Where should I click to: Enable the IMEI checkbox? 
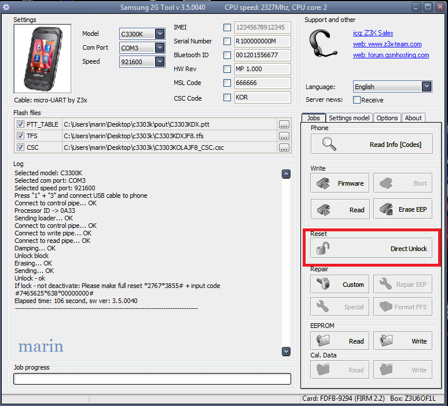point(227,28)
